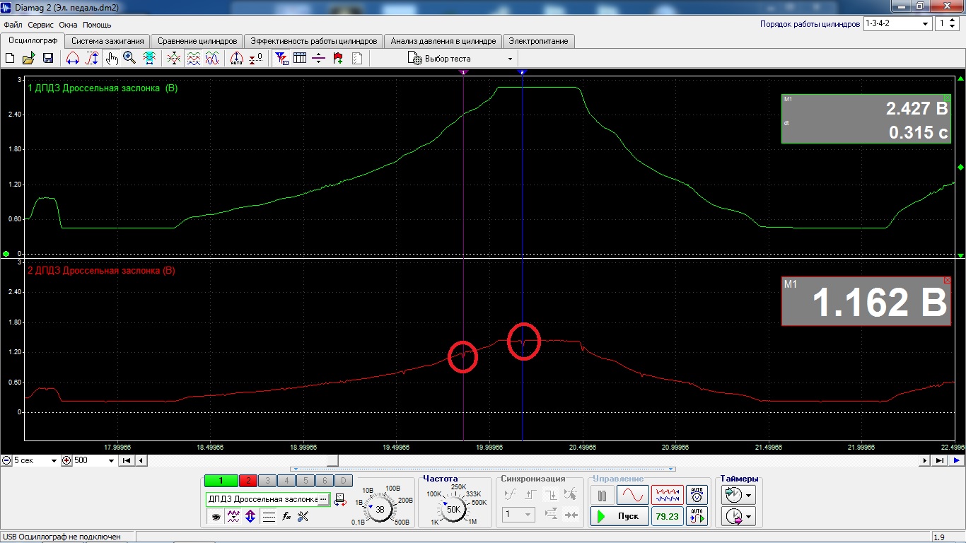Open the Эффективность работы цилиндров tab
Screen dimensions: 966x543
(x=315, y=41)
